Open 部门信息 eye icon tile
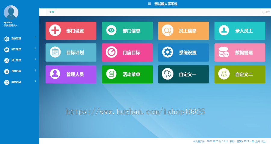271x144 pixels. click(127, 30)
